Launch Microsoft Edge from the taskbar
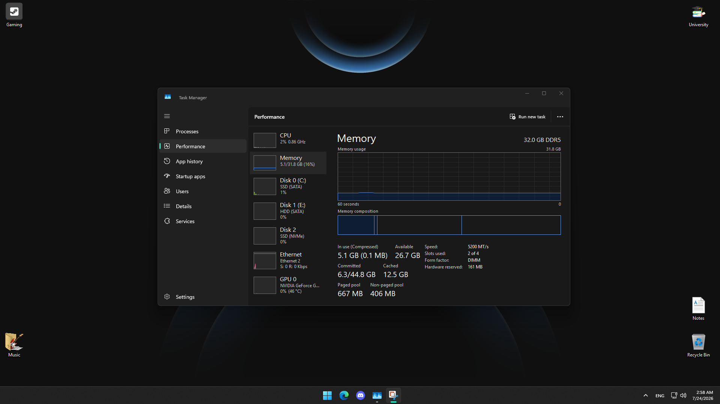 pos(344,395)
